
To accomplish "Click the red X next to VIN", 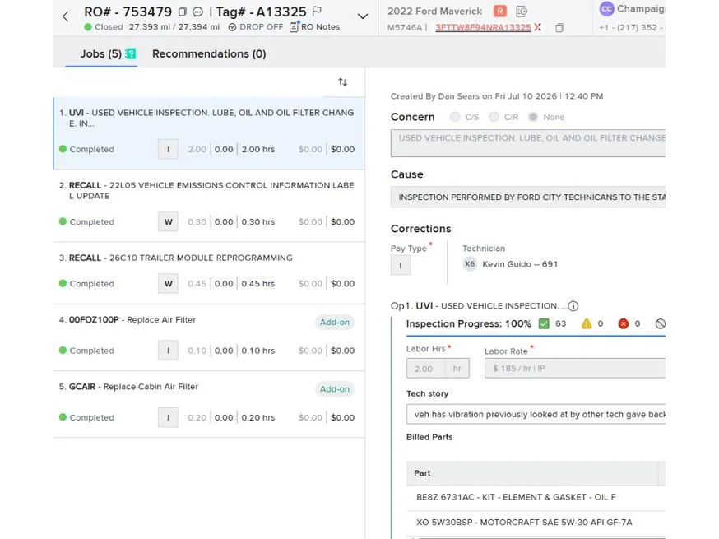I will coord(537,27).
